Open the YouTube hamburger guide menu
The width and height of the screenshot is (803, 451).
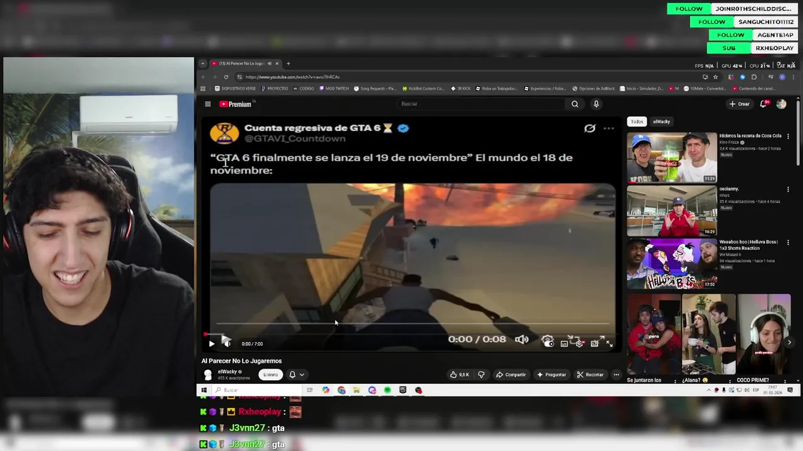click(208, 104)
